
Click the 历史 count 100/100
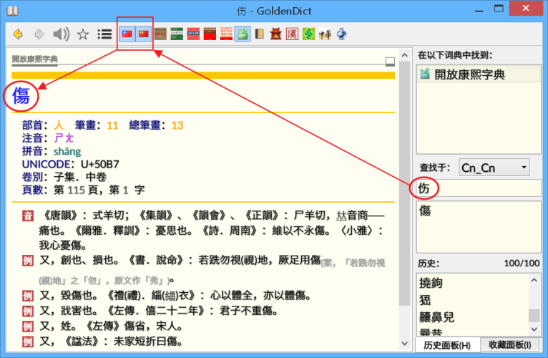tap(522, 263)
